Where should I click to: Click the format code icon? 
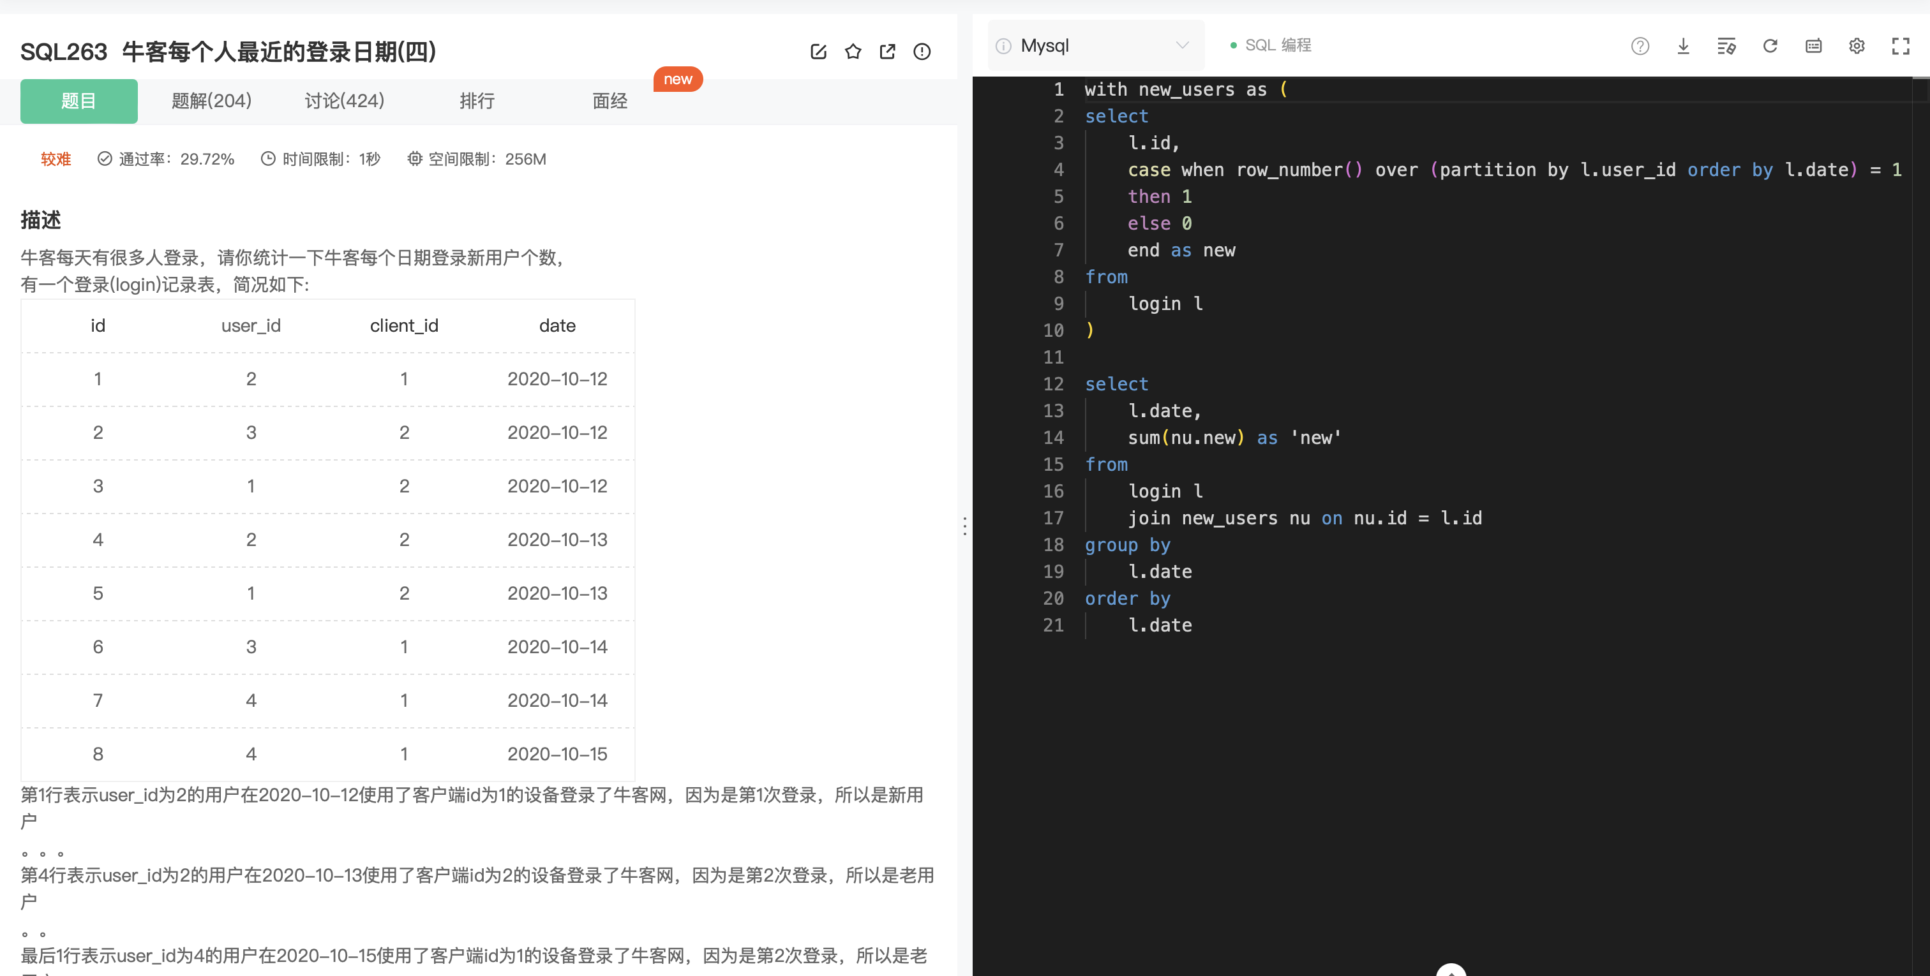(x=1726, y=46)
